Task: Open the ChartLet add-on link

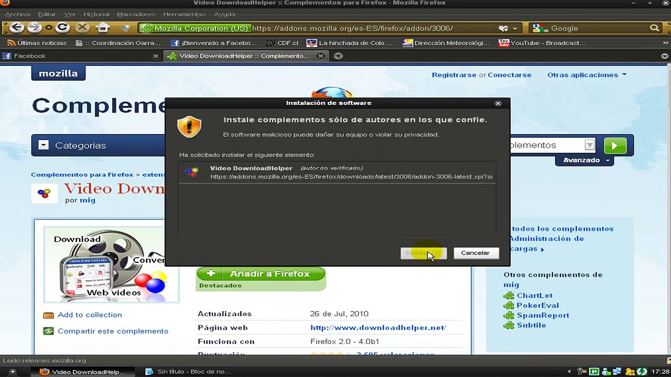Action: click(x=535, y=295)
